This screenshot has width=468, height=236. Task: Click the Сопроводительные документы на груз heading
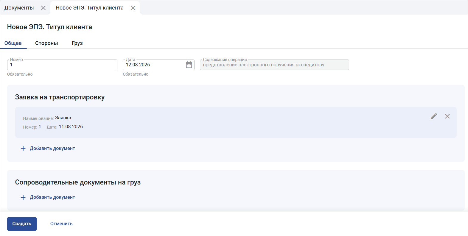(78, 182)
